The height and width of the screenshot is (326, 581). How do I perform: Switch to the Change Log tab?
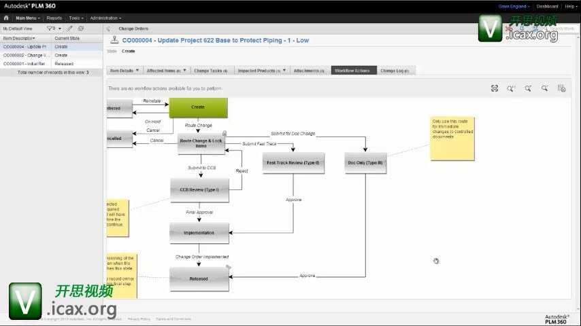coord(395,71)
